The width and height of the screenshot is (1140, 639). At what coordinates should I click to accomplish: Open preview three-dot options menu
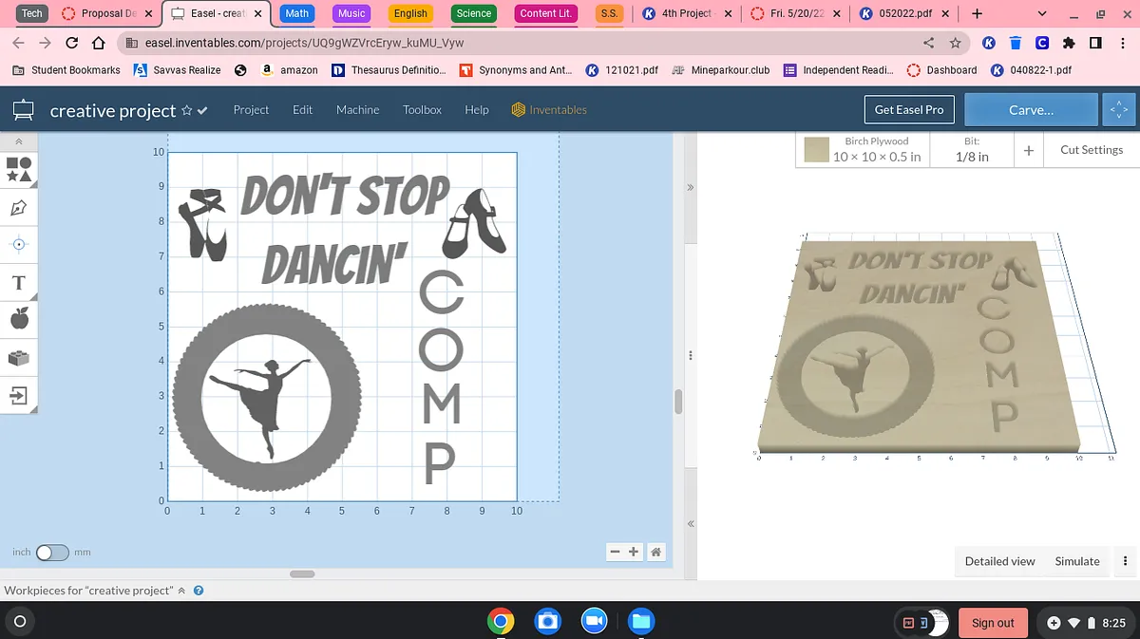(1125, 561)
